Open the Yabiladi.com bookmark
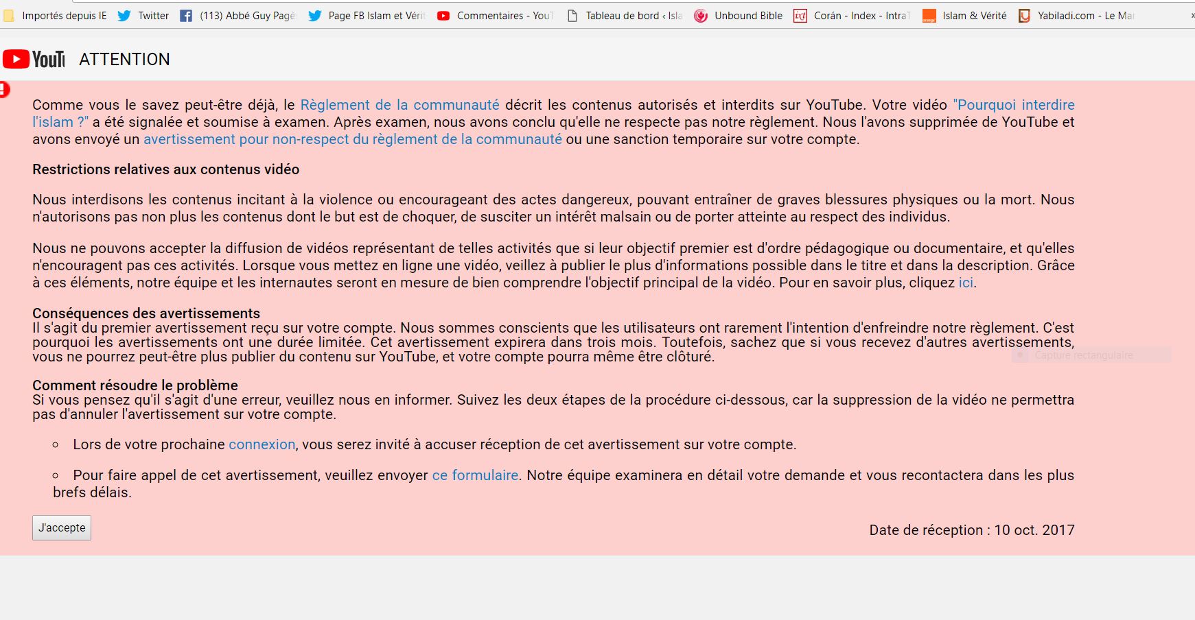This screenshot has height=620, width=1195. [x=1076, y=15]
